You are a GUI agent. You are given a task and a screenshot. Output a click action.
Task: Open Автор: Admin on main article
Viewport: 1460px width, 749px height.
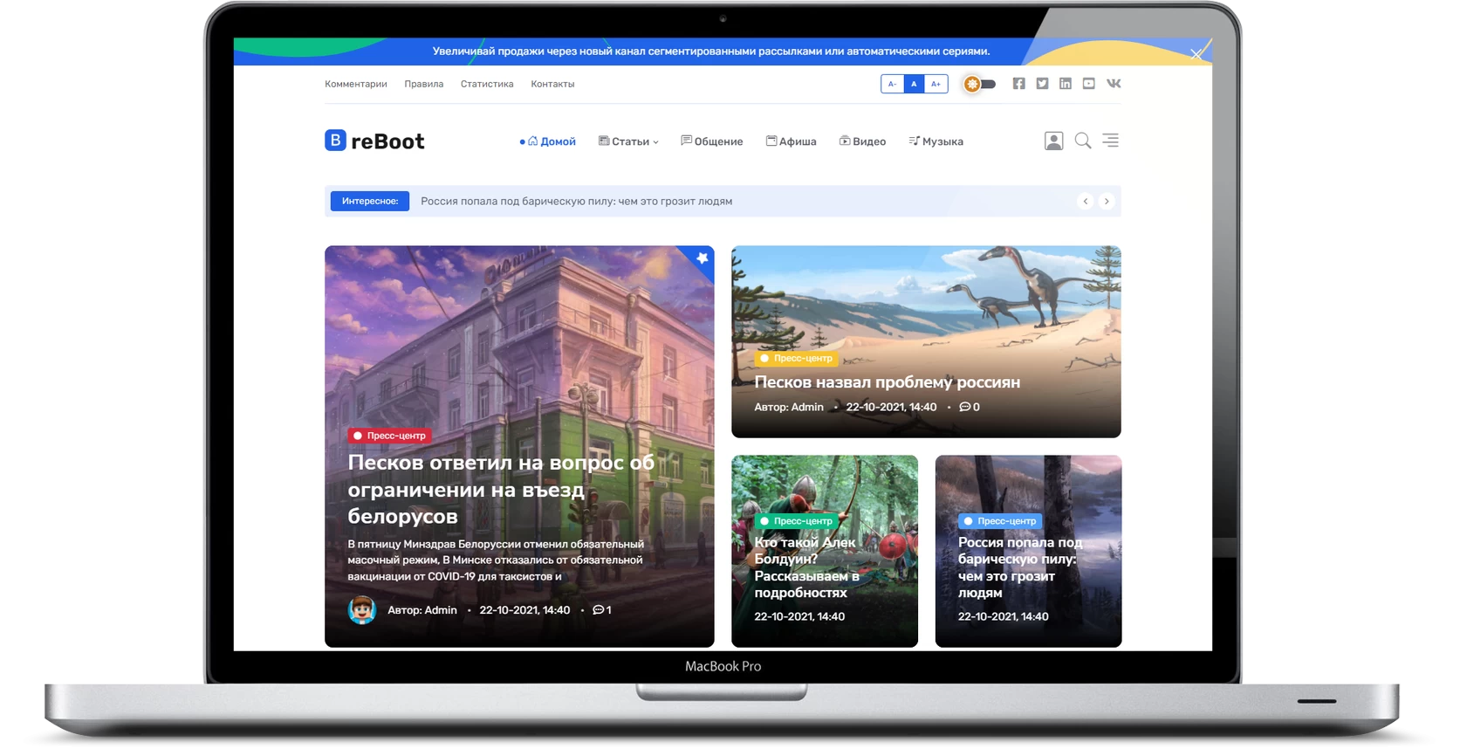(x=422, y=610)
